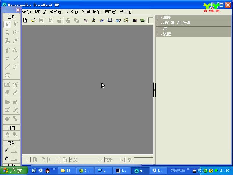Go to next page button
The image size is (233, 175).
pos(43,160)
